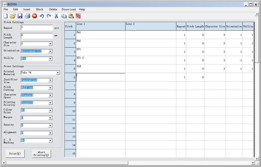Paste from clipboard icon
The image size is (261, 167).
[71, 16]
